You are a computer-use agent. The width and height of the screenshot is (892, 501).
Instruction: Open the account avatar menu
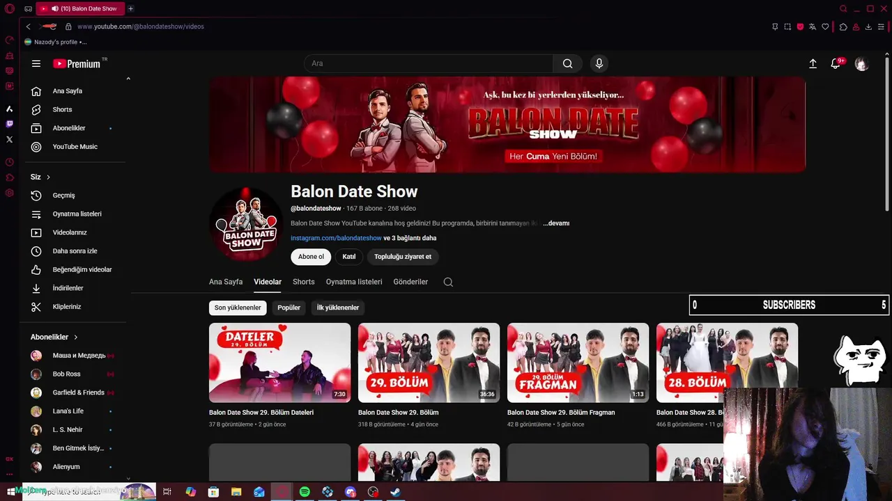[x=862, y=63]
